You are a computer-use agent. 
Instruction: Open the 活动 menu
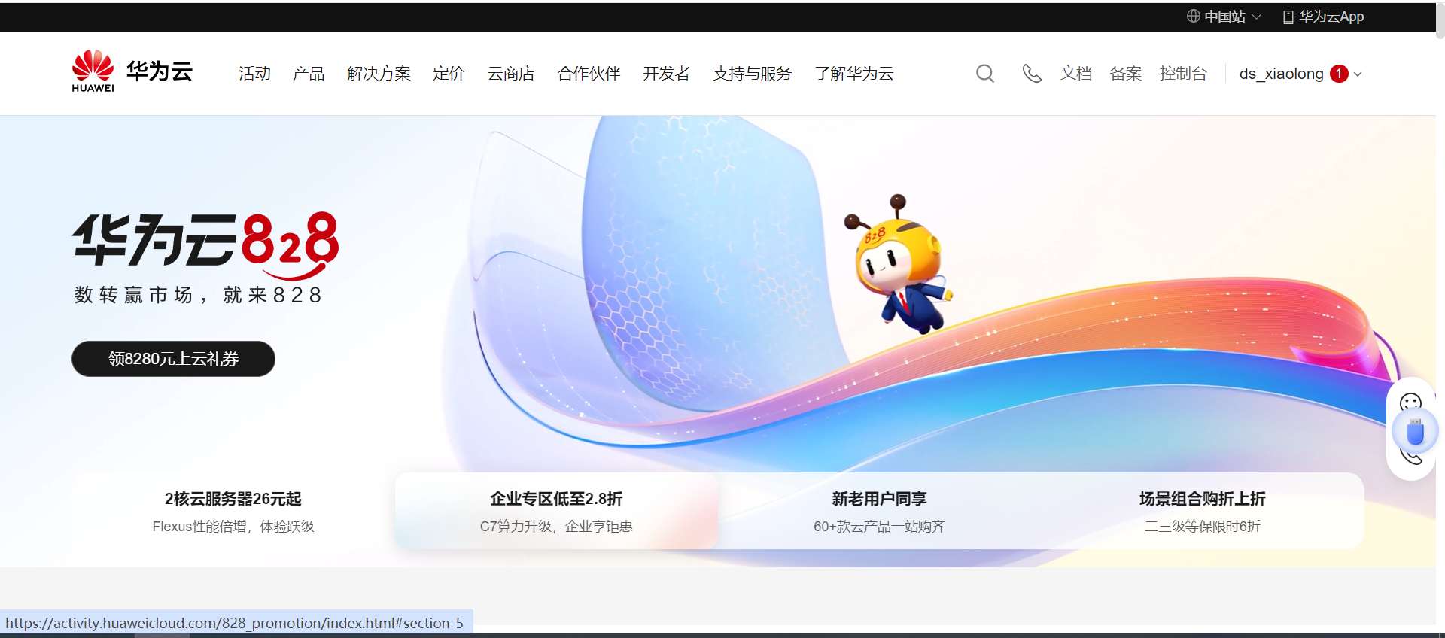(254, 74)
